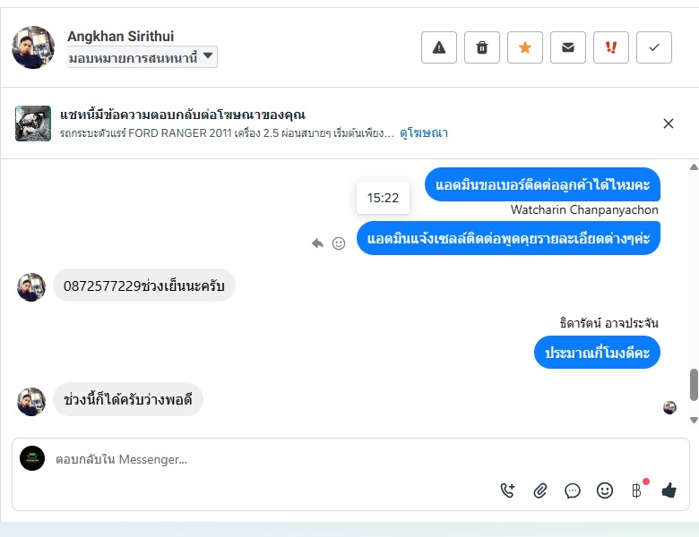Attach a file with paperclip icon
The height and width of the screenshot is (537, 699).
539,490
